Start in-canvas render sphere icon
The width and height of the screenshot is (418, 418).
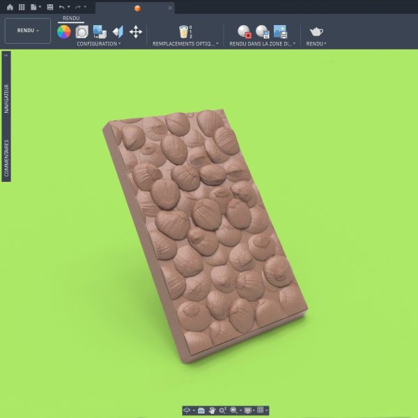tap(245, 32)
